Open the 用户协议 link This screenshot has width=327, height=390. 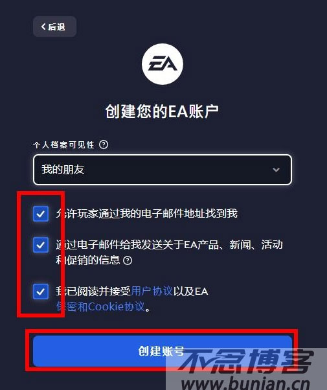152,291
